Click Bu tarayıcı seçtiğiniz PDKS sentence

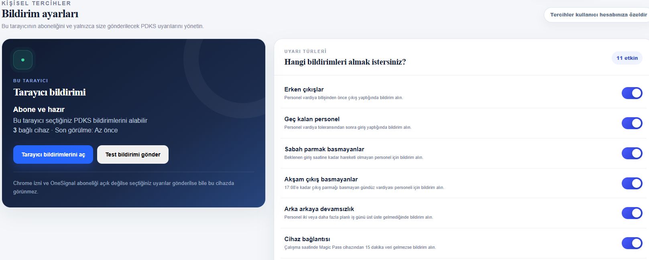pos(80,120)
